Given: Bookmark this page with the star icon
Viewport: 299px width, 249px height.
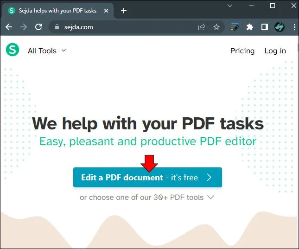Looking at the screenshot, I should pos(216,27).
